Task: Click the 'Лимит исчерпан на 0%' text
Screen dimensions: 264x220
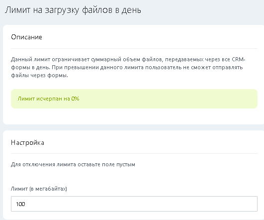Action: [48, 99]
